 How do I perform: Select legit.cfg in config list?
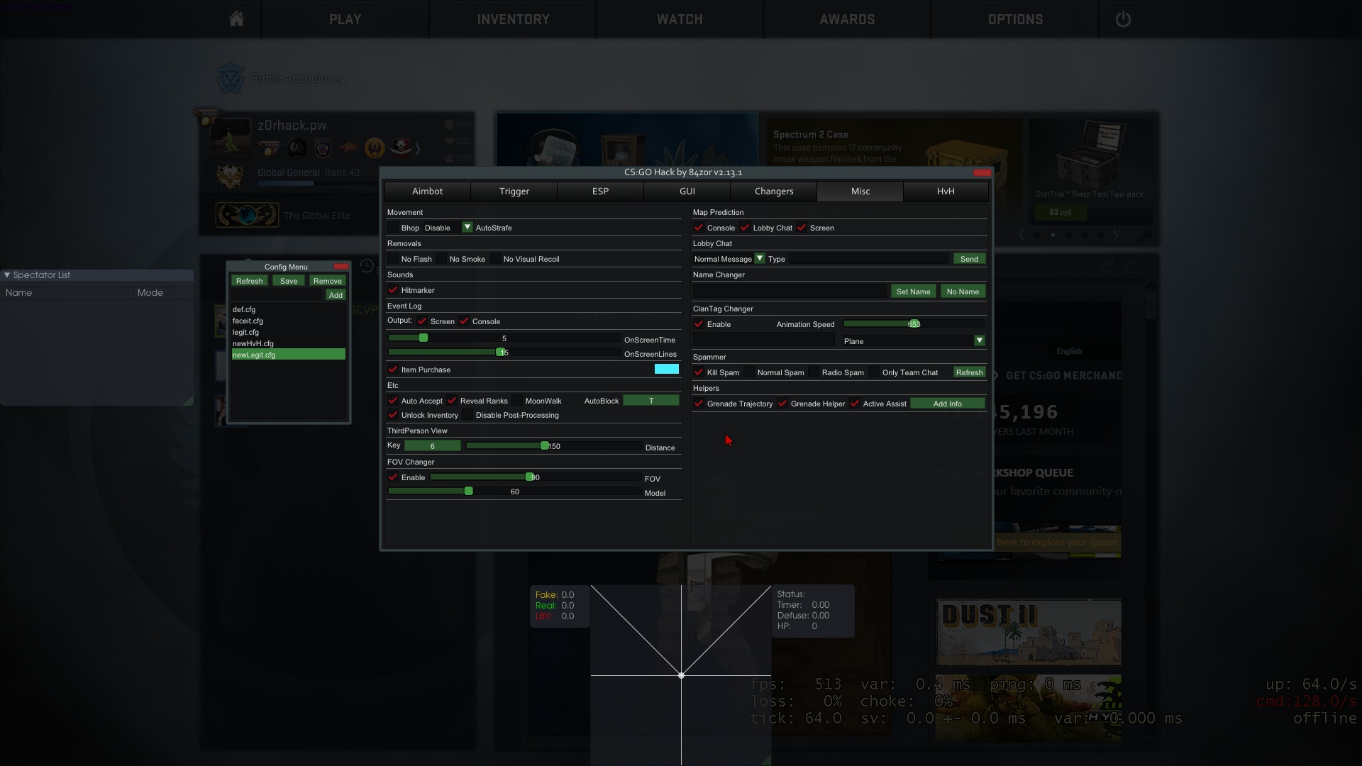(245, 332)
